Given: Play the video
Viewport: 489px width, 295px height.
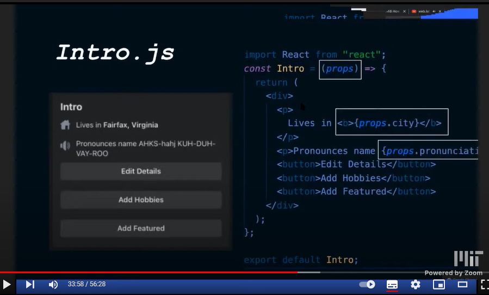Looking at the screenshot, I should click(7, 284).
